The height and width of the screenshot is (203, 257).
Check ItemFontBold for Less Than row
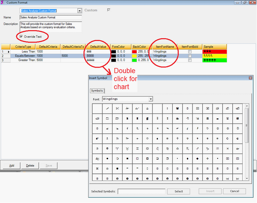point(190,51)
